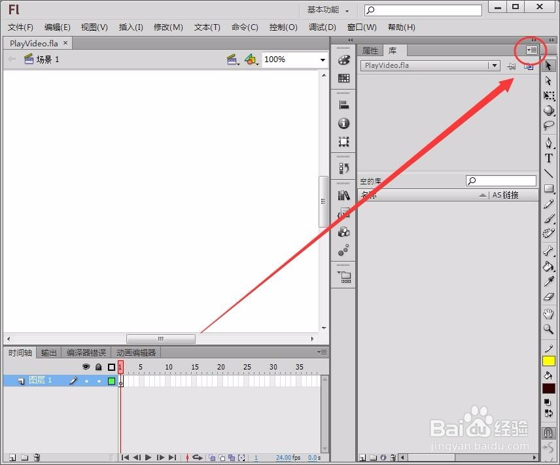Select the Subselection tool
Screen dimensions: 560x465
(x=549, y=80)
